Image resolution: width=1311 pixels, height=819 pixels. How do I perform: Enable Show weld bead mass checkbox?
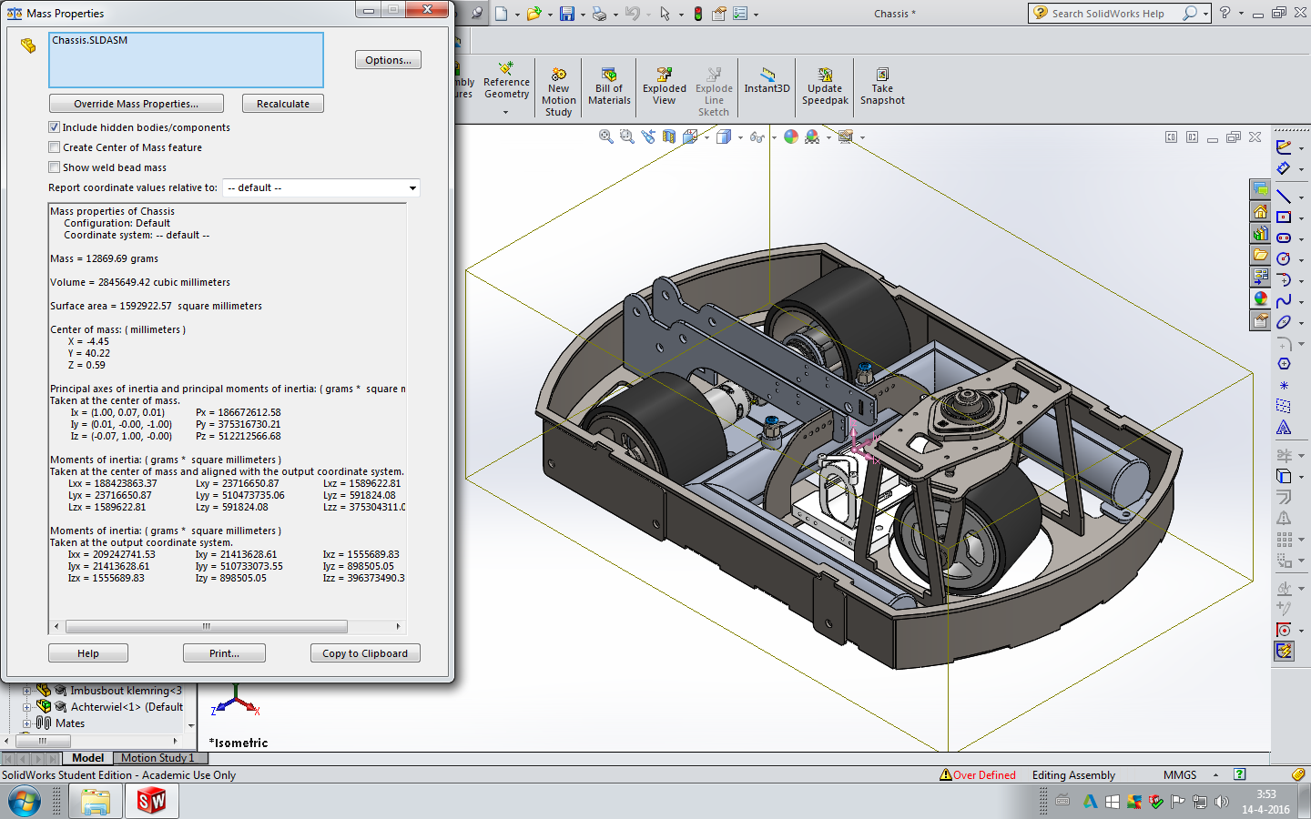(54, 167)
